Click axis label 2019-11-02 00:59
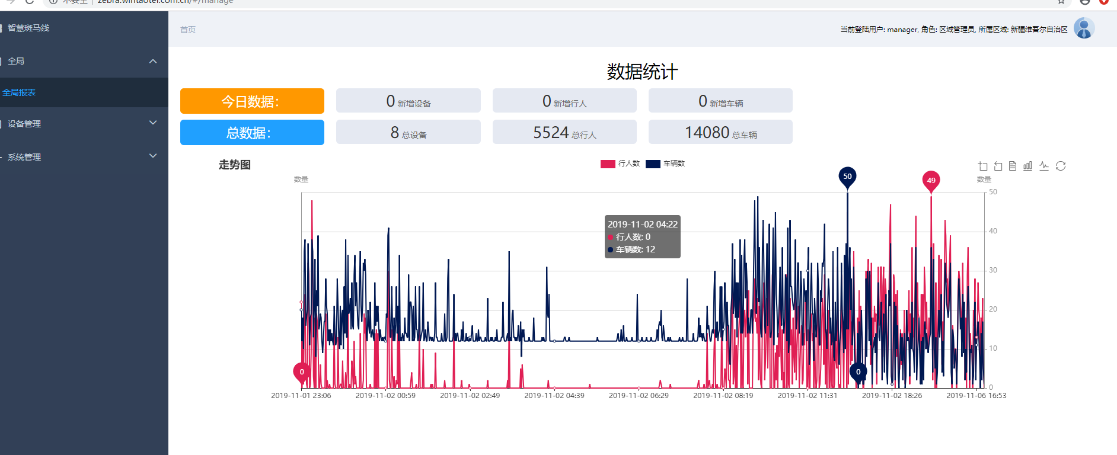The image size is (1117, 455). point(385,396)
